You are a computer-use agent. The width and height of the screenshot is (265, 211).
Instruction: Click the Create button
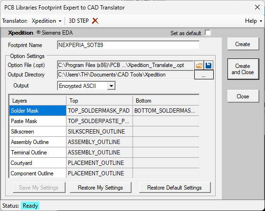[x=243, y=44]
